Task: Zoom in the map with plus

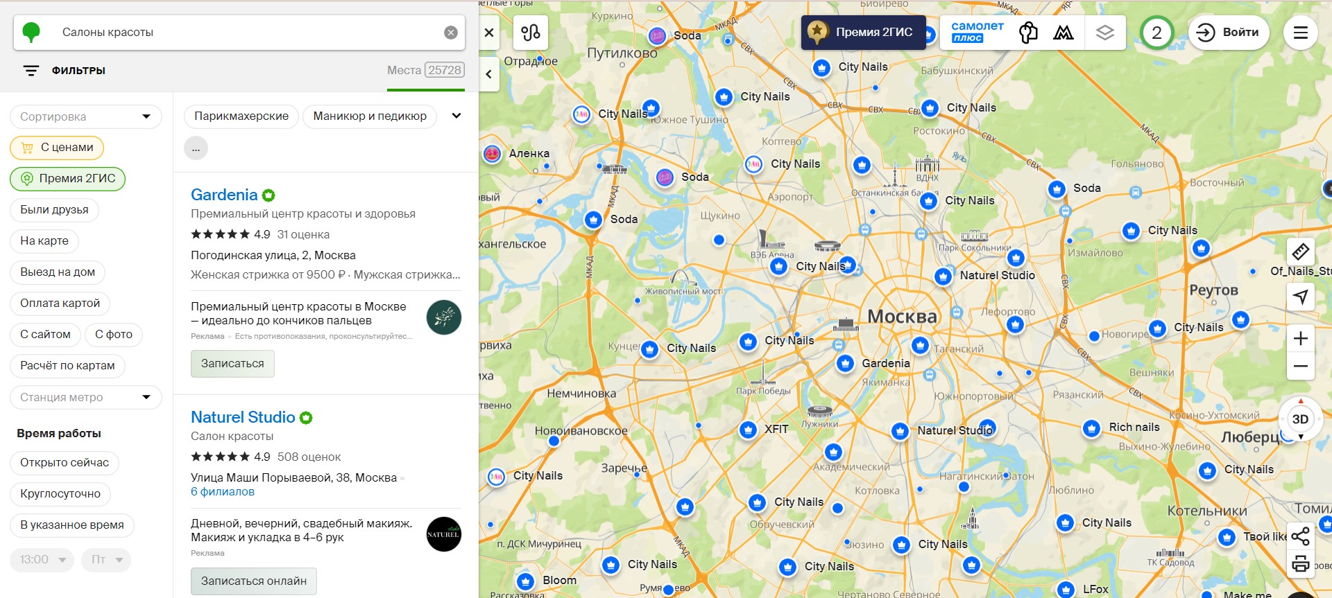Action: click(1301, 338)
